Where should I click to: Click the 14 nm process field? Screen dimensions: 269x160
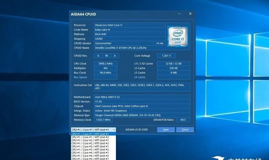[x=160, y=43]
